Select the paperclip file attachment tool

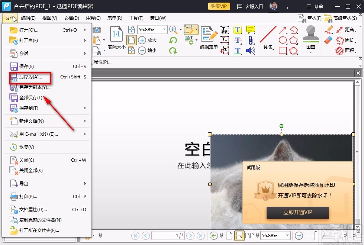point(251,40)
